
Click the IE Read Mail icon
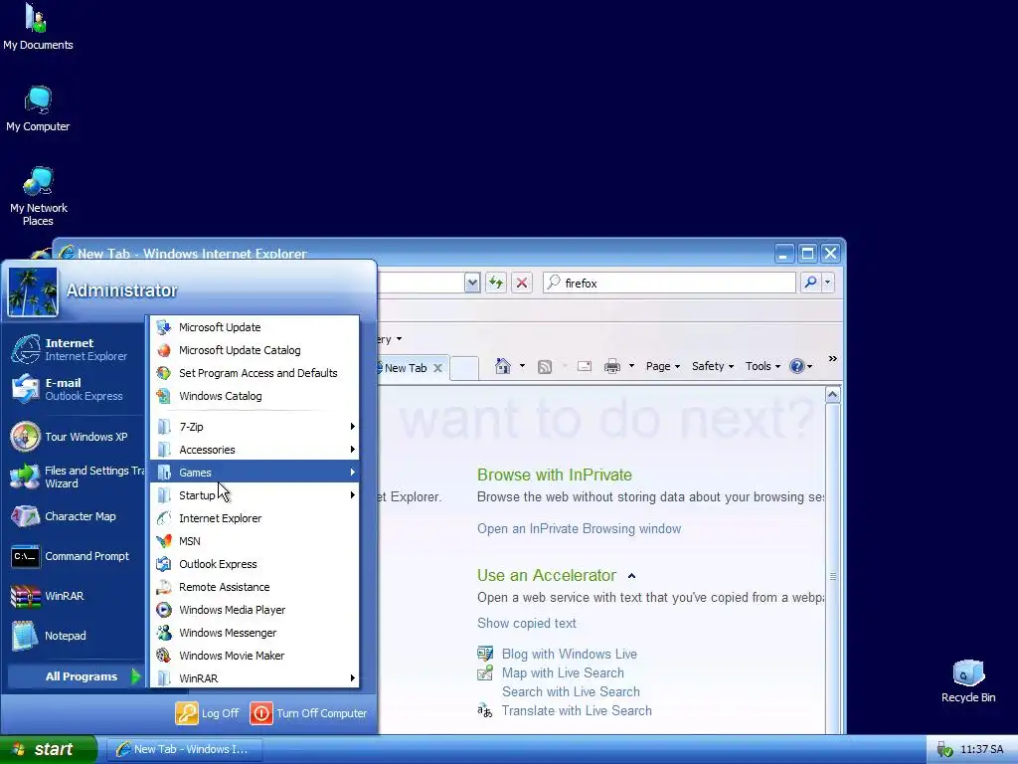pyautogui.click(x=585, y=366)
